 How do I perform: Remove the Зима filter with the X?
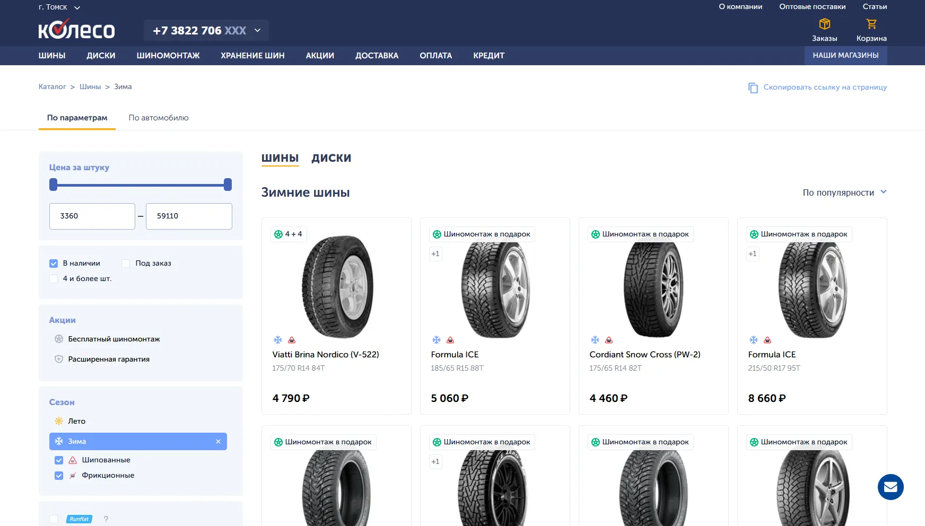[218, 441]
